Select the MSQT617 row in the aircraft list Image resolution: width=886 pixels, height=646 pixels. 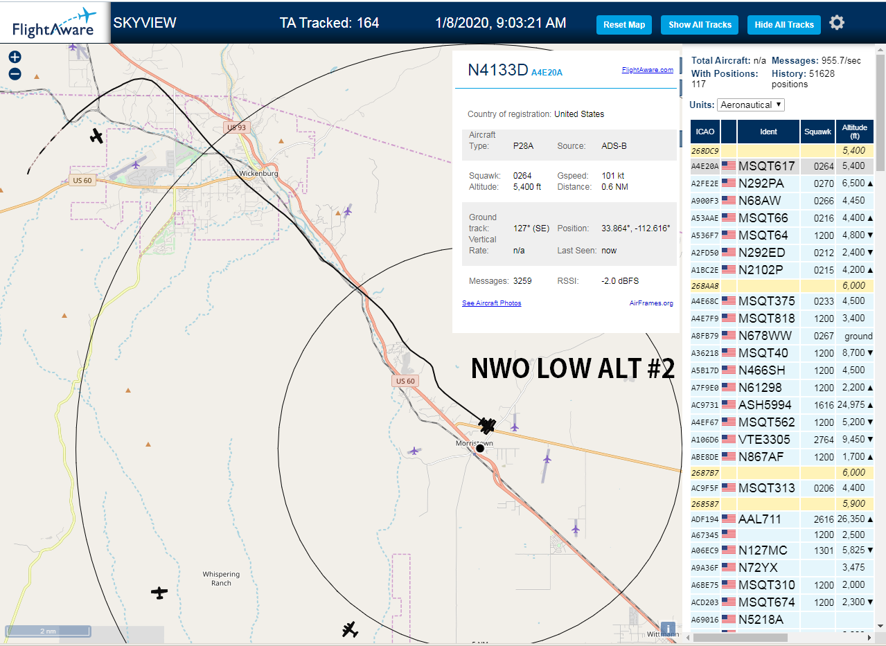pos(782,166)
